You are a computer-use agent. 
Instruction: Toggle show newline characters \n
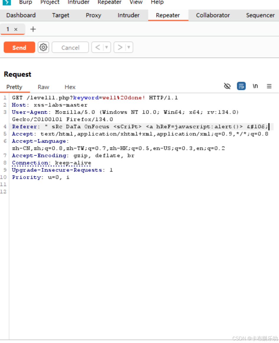(255, 86)
